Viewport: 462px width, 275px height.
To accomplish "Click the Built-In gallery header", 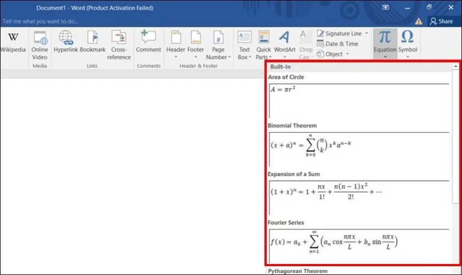I will 360,67.
